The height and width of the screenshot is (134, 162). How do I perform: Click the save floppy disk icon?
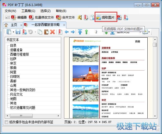(18, 32)
